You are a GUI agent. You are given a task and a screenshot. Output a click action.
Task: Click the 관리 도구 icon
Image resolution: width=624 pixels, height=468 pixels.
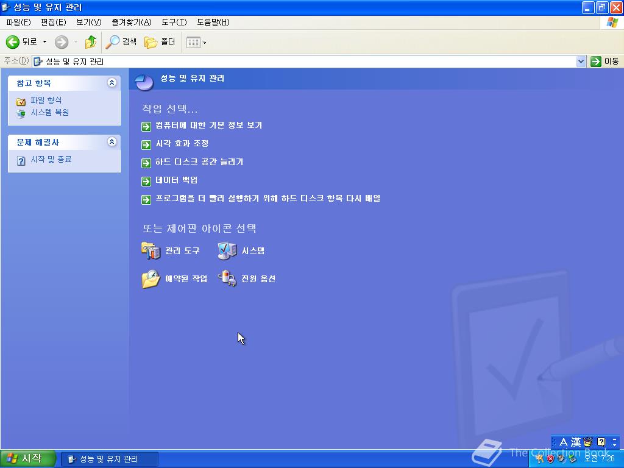(151, 250)
